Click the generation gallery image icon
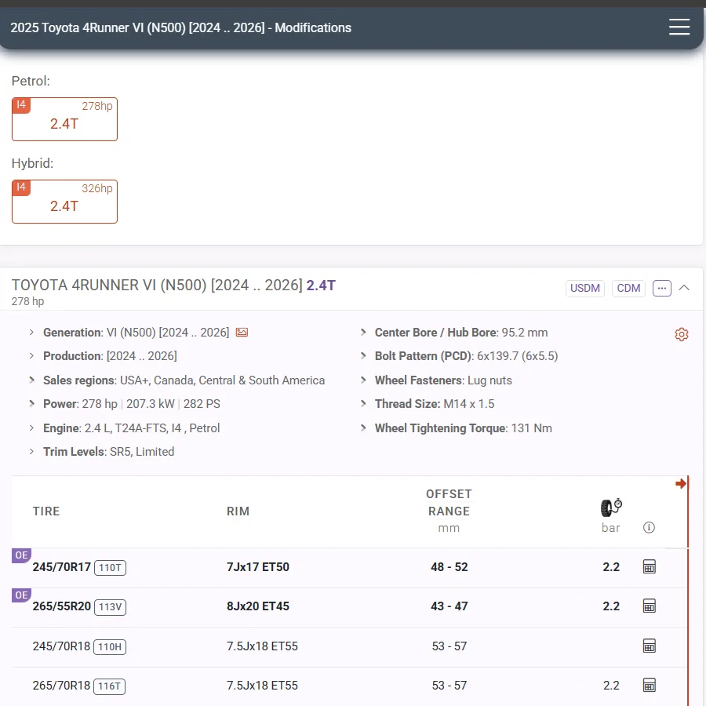 click(242, 333)
